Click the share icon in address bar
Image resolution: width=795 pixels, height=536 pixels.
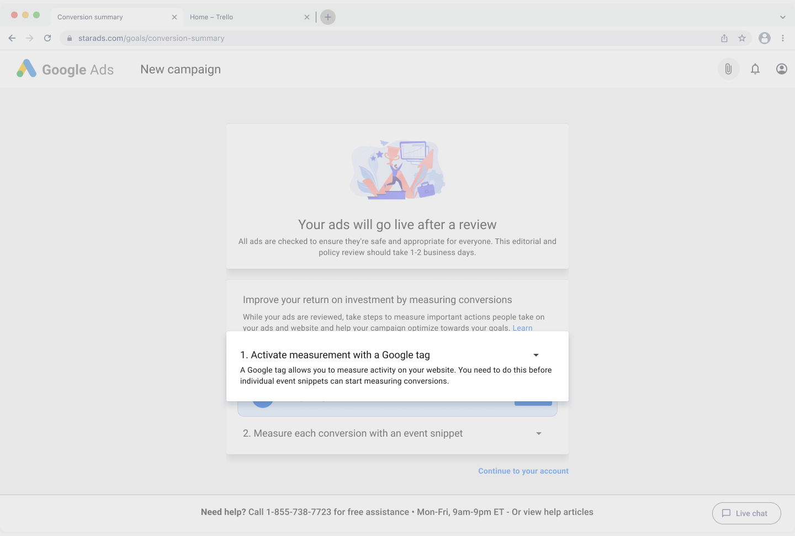[x=724, y=38]
